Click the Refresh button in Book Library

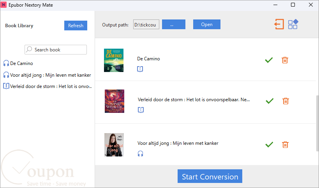76,25
